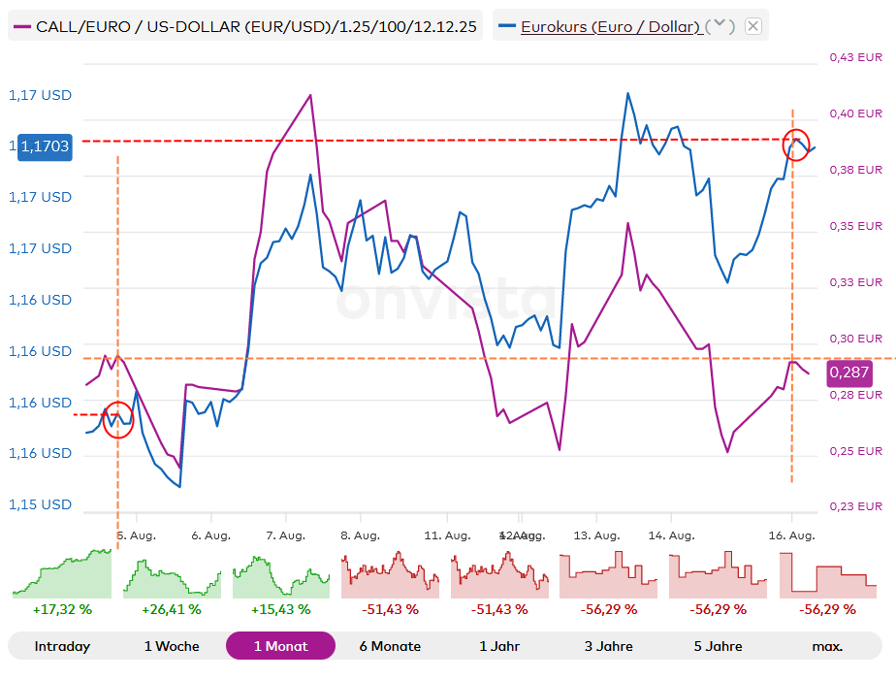Show the 1 Jahr chart period
This screenshot has height=680, width=896.
coord(499,646)
